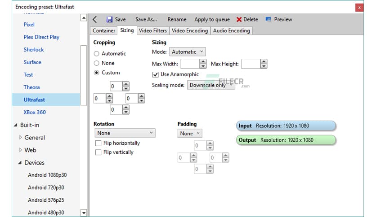Viewport: 376px width, 217px height.
Task: Open the Scaling mode dropdown
Action: pyautogui.click(x=211, y=85)
